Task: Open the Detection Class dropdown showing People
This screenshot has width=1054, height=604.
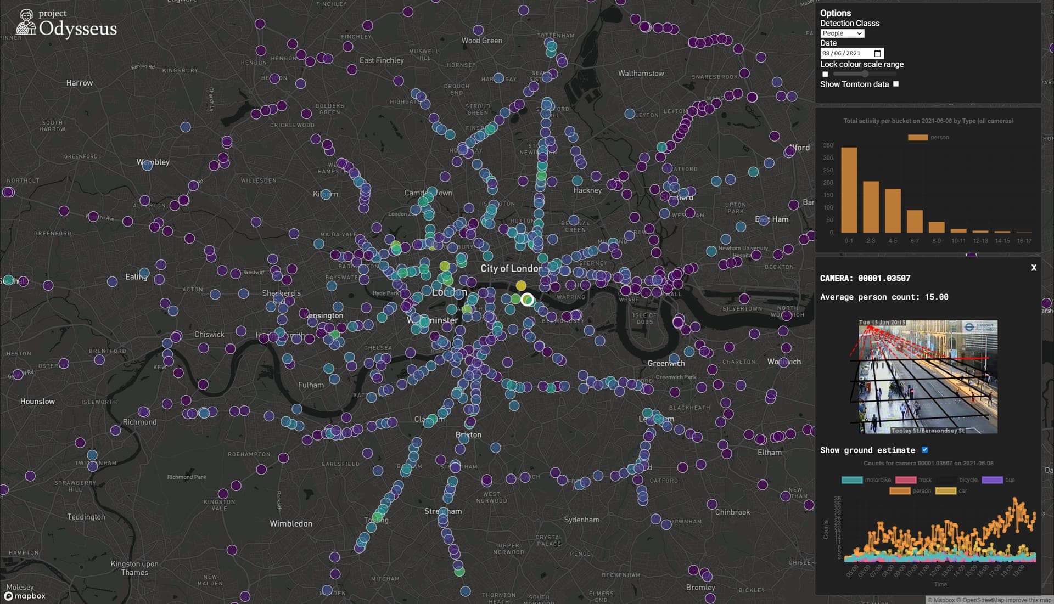Action: click(x=842, y=33)
